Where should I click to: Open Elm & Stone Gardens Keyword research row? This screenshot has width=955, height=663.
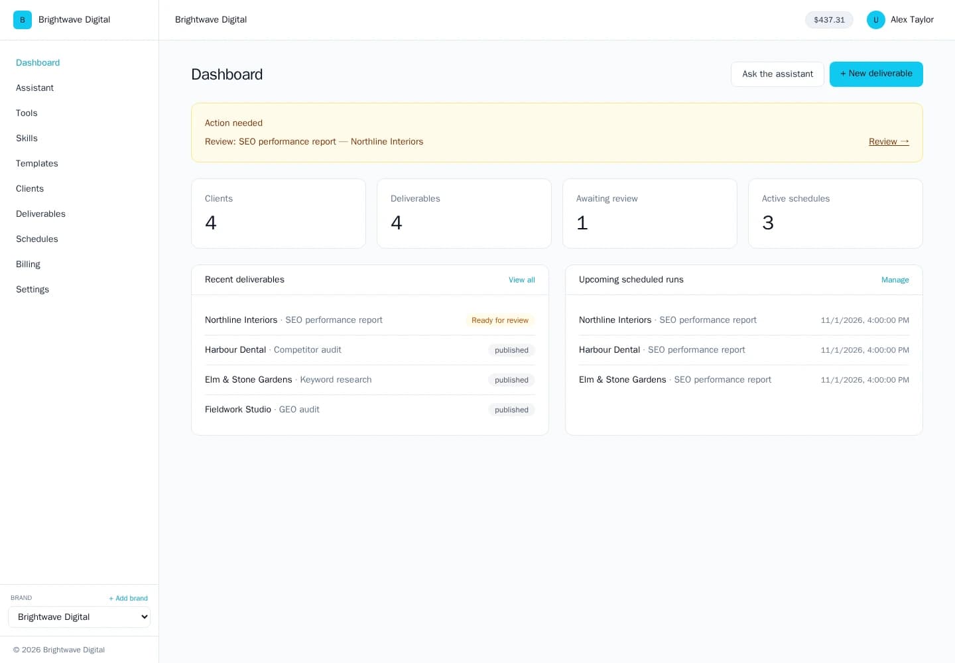(x=370, y=380)
